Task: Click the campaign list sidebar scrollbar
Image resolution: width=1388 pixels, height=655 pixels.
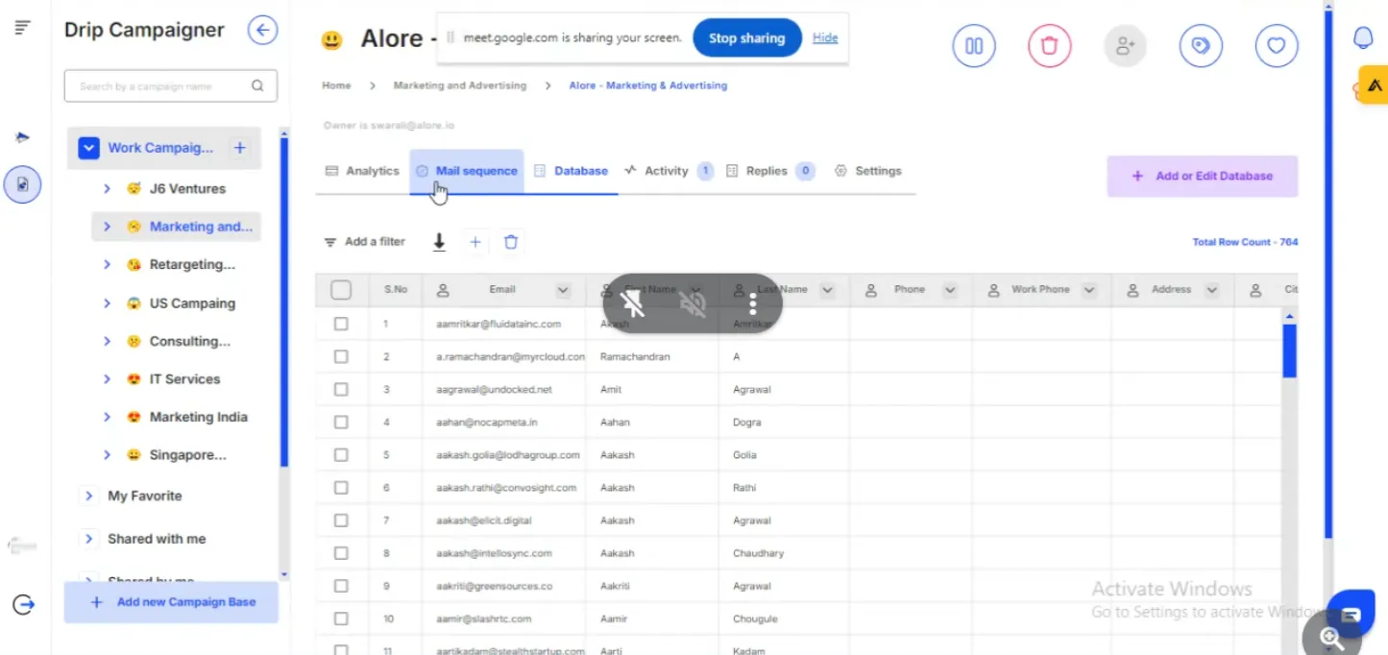Action: [x=284, y=303]
